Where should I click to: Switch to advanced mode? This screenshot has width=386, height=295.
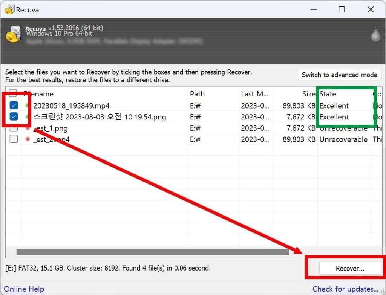pyautogui.click(x=339, y=75)
